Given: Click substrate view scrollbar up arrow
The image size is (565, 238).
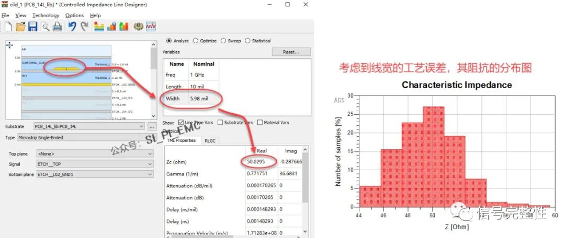Looking at the screenshot, I should pos(153,44).
